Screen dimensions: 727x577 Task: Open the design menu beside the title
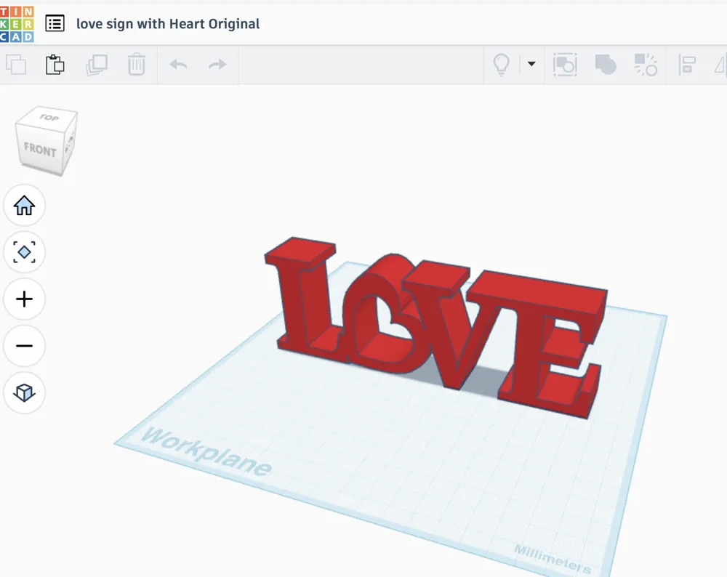pos(55,23)
